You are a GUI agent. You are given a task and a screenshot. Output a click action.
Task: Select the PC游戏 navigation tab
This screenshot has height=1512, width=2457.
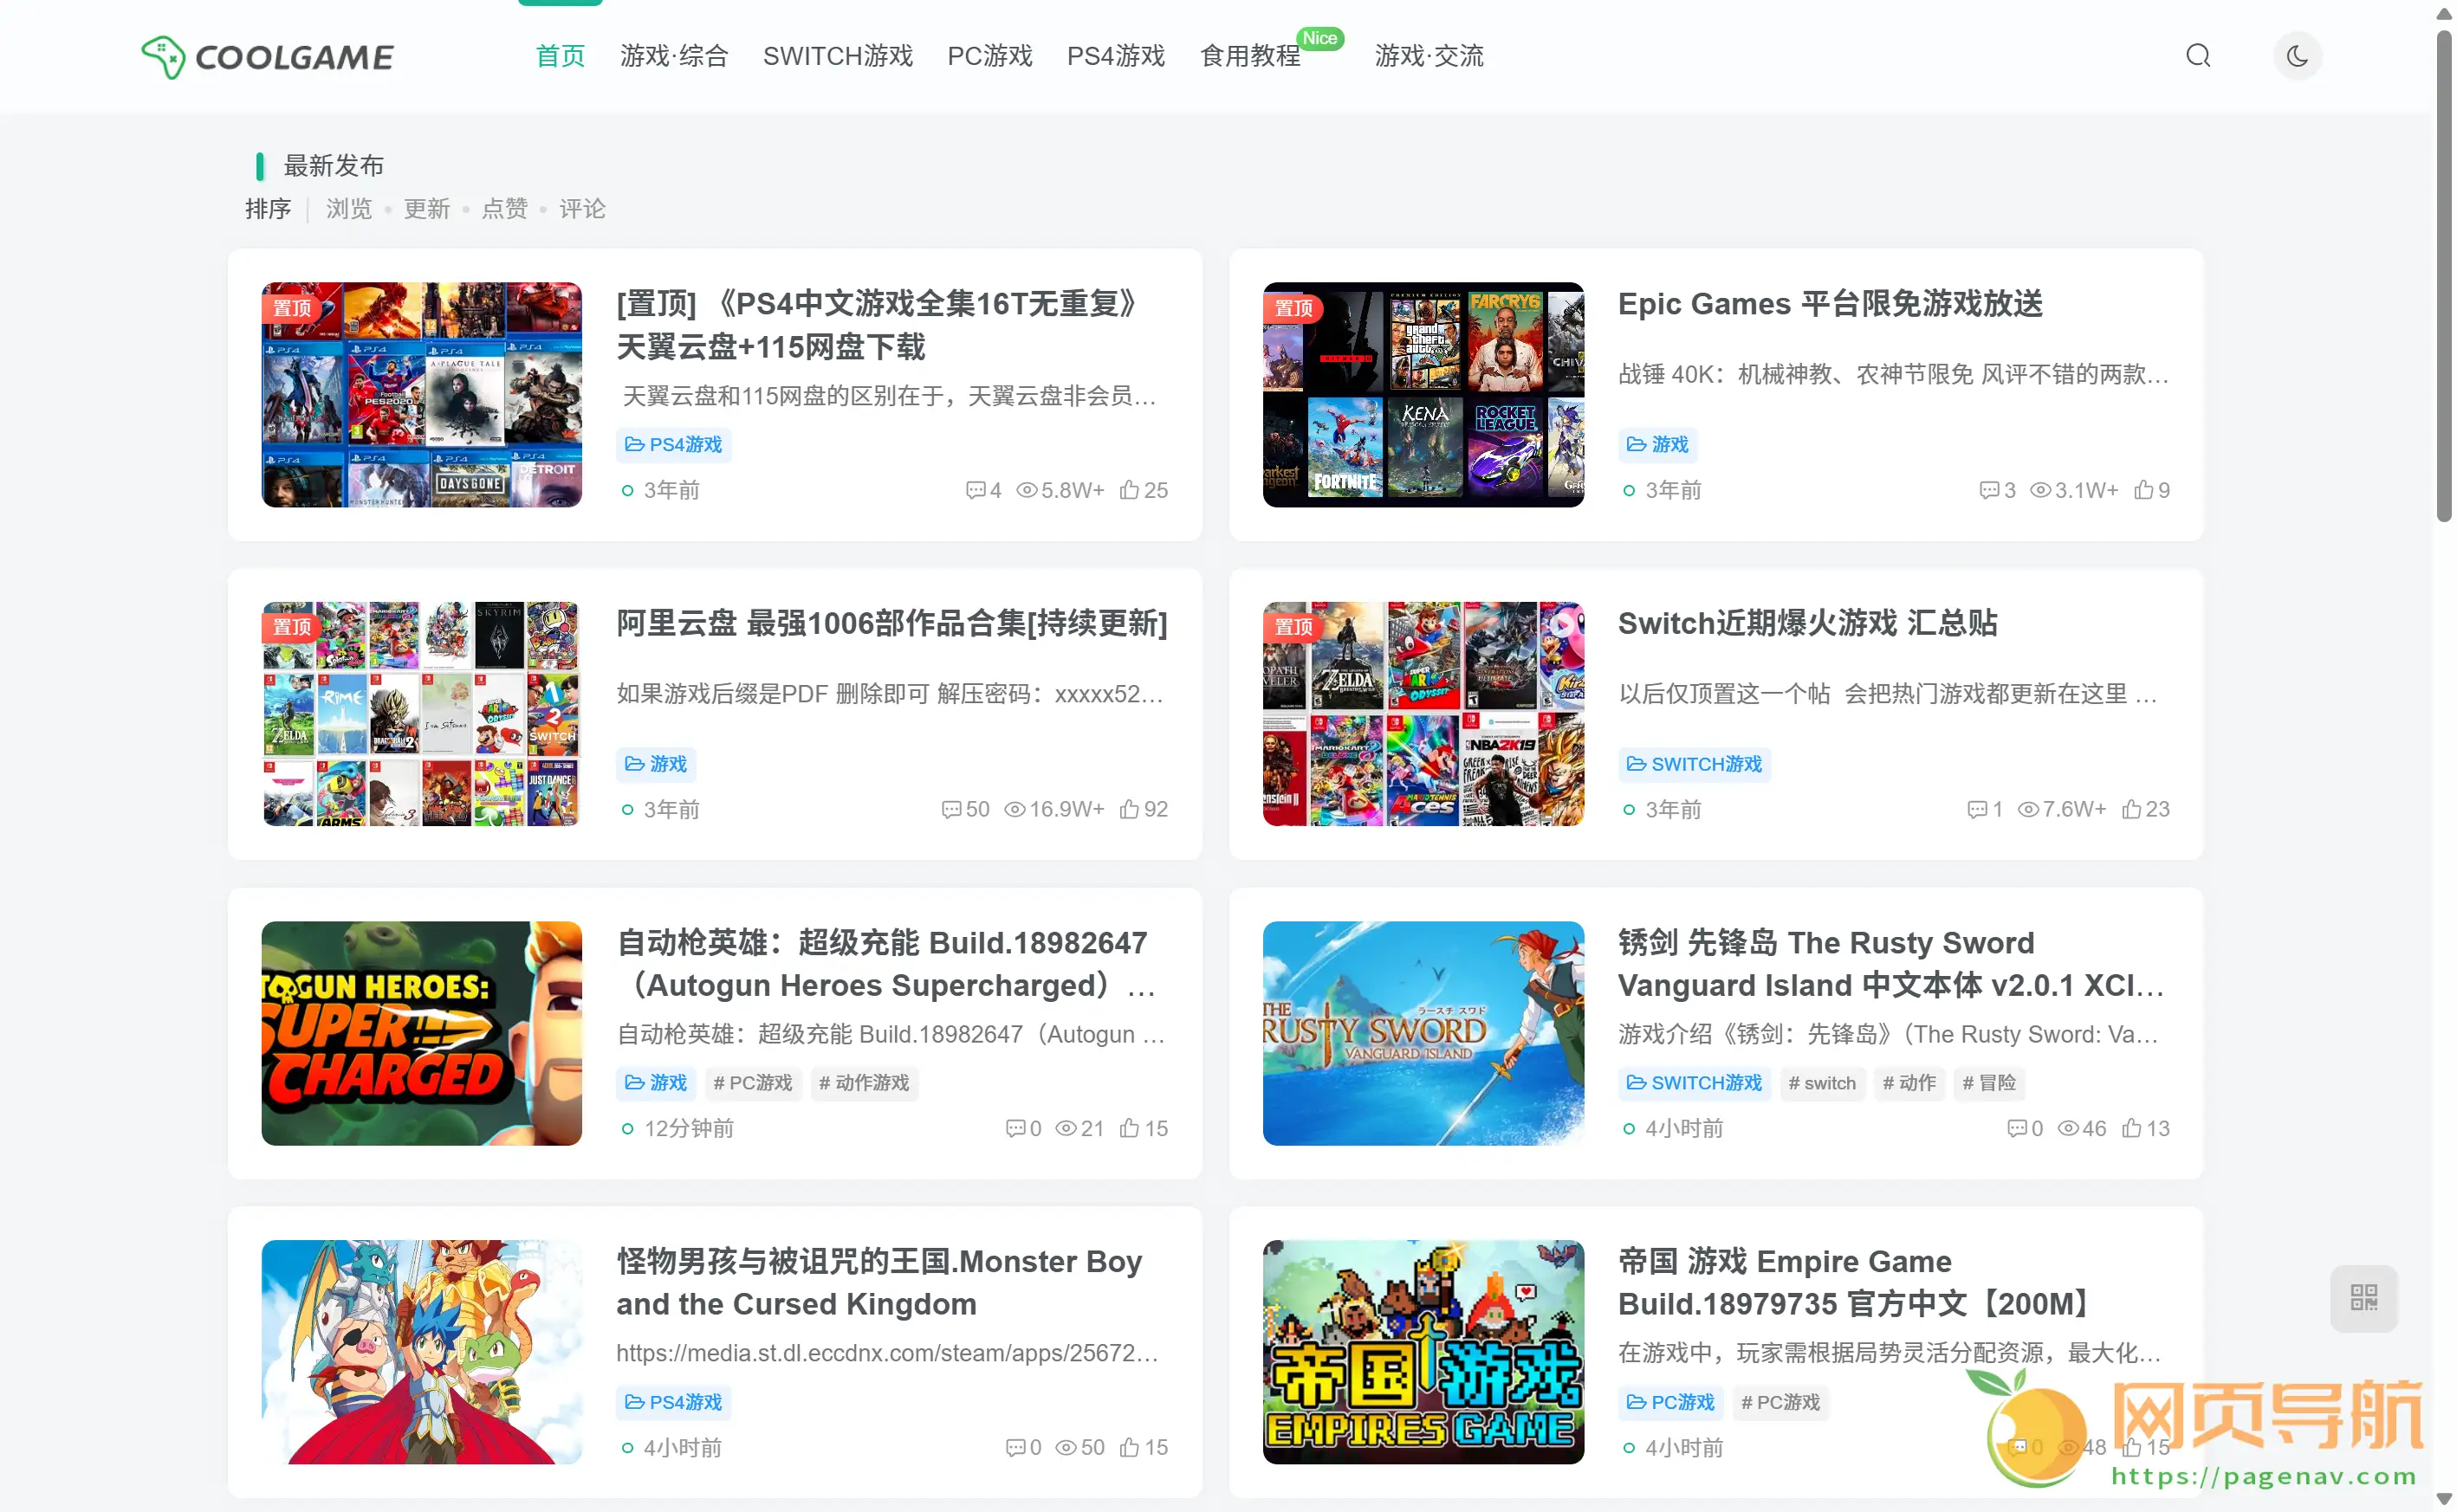point(989,56)
